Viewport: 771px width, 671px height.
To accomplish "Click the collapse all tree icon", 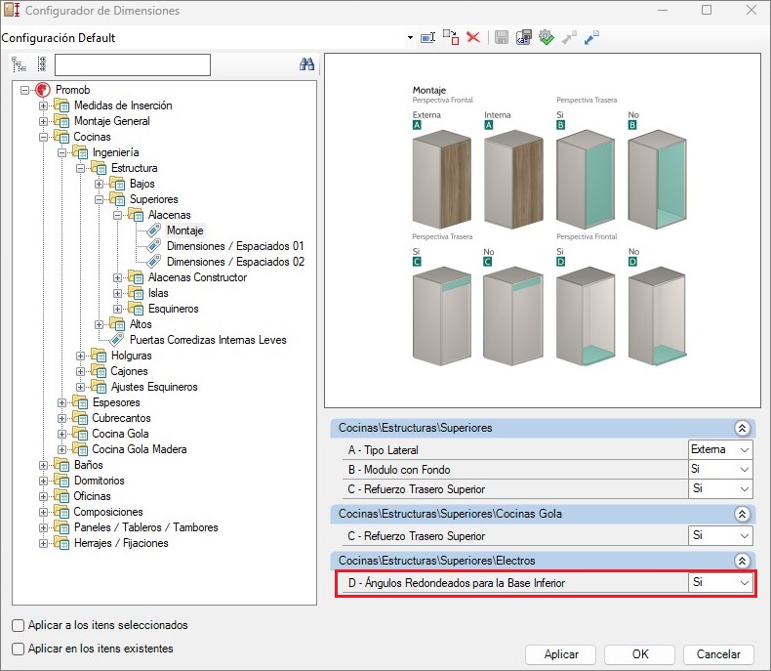I will pyautogui.click(x=41, y=64).
